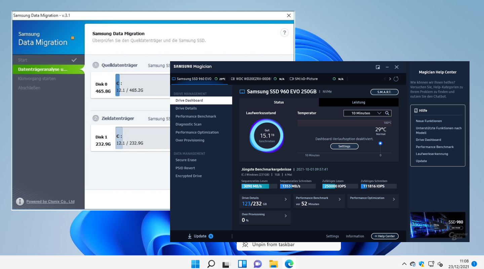Click the Windows Security tray icon

click(x=422, y=264)
